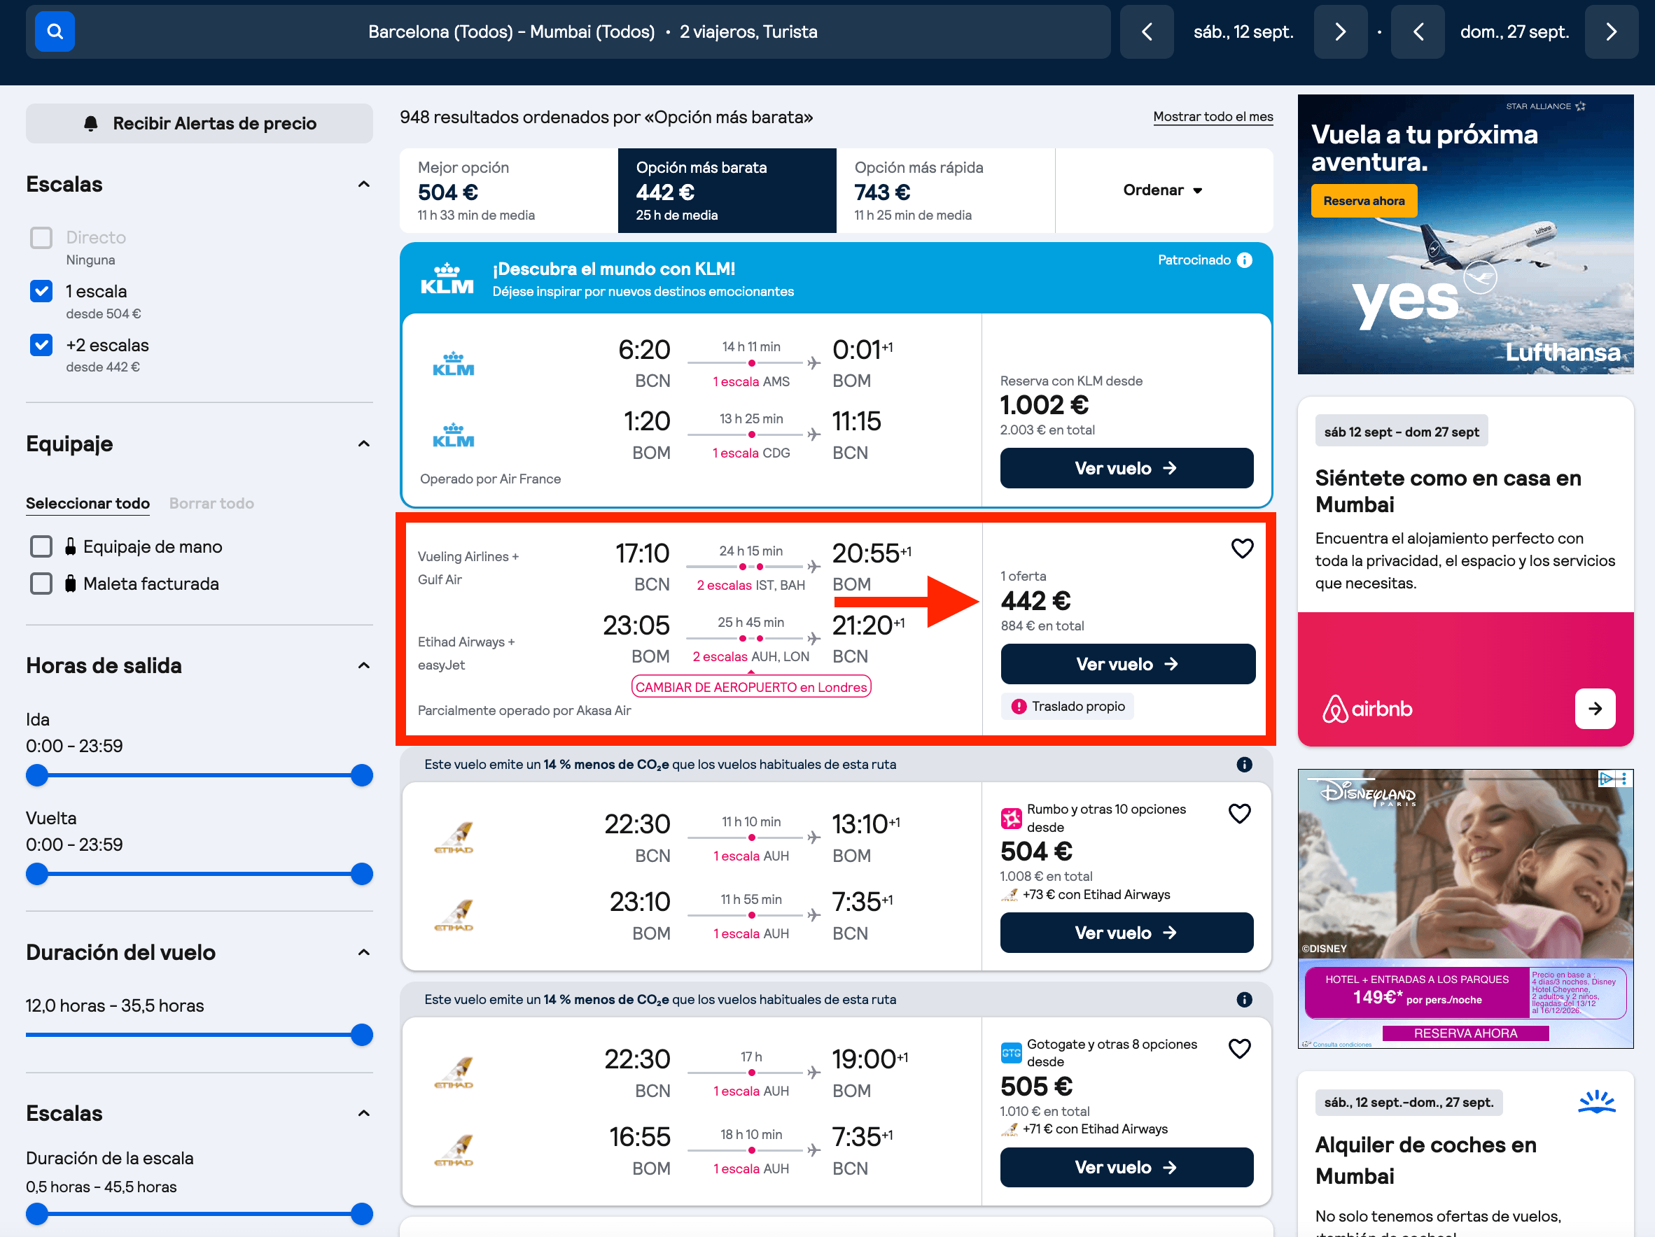Uncheck the +2 escalas filter
This screenshot has width=1655, height=1237.
[41, 345]
